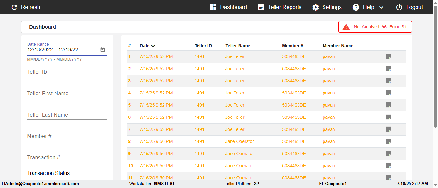Click the Transaction # filter field
The image size is (438, 188).
coord(67,158)
